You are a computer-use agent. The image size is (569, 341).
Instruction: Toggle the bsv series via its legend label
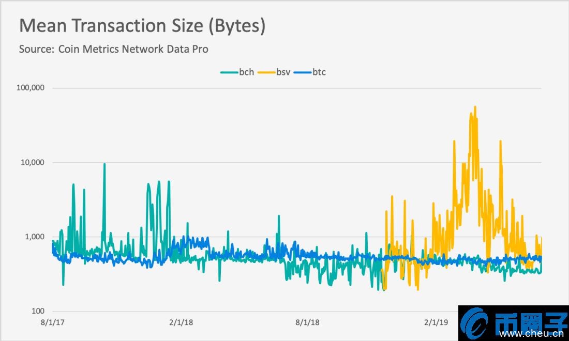tap(283, 72)
